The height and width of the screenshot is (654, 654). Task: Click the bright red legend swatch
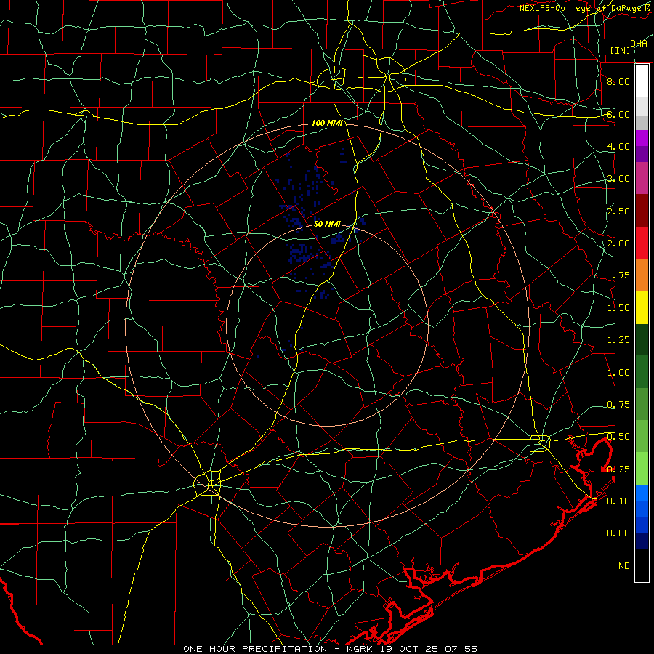(x=642, y=243)
